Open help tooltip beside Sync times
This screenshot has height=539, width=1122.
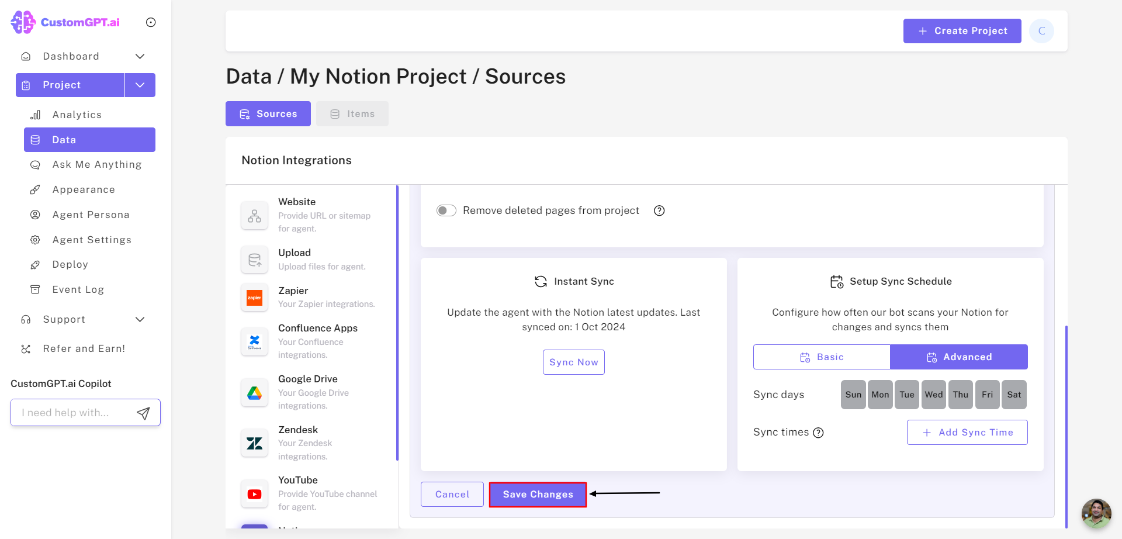tap(819, 433)
